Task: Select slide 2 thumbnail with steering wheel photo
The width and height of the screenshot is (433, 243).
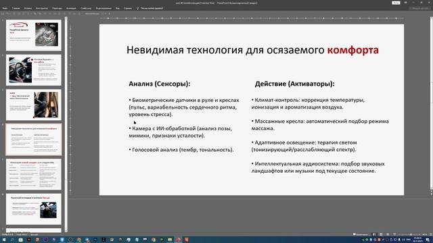Action: [34, 70]
